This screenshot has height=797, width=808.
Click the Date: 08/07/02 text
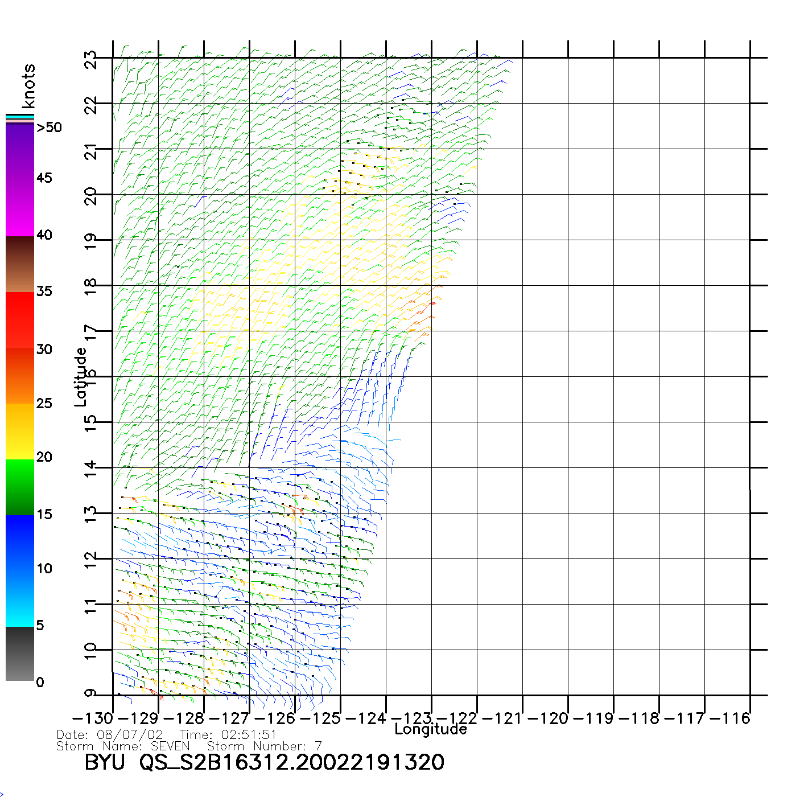pos(110,735)
